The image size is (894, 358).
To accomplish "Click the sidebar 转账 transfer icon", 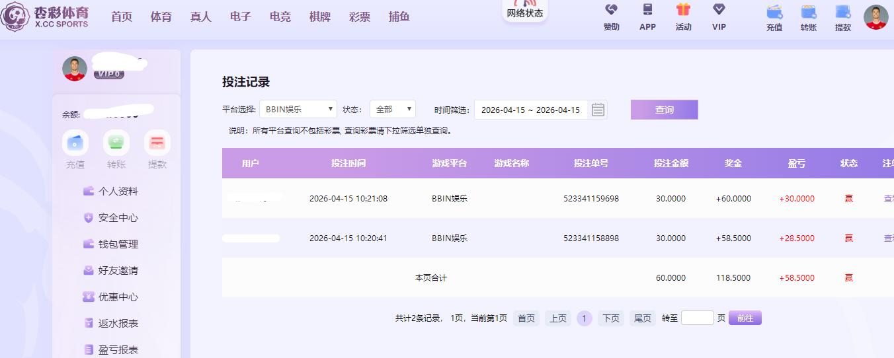I will coord(116,143).
